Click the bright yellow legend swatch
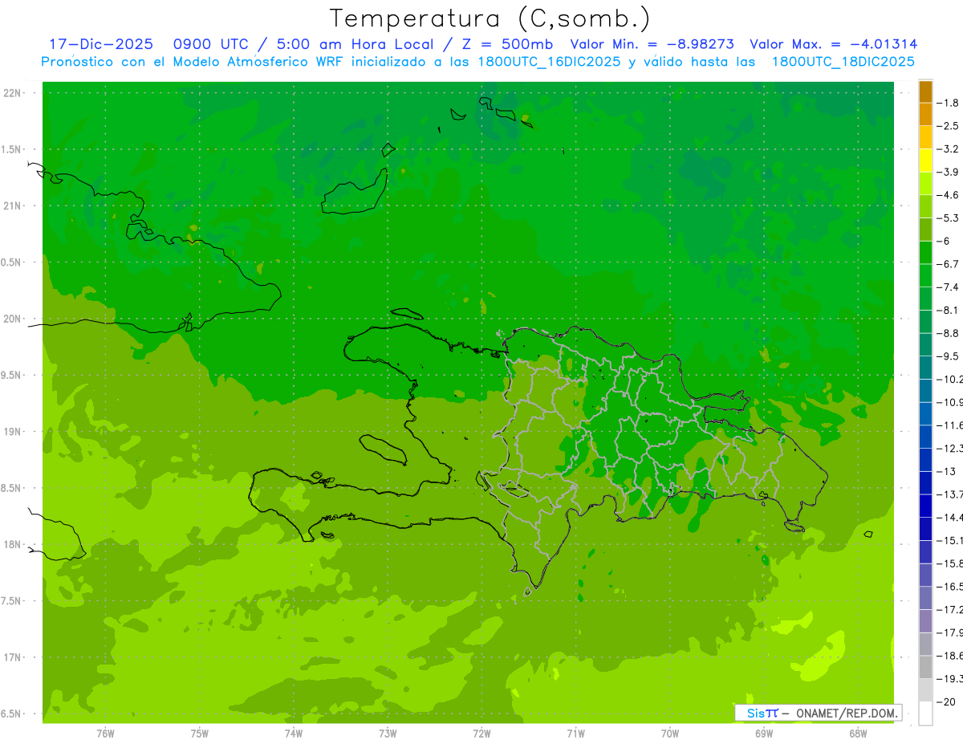This screenshot has width=963, height=744. 925,161
